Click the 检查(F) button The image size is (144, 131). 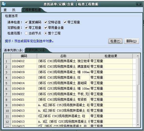115,41
